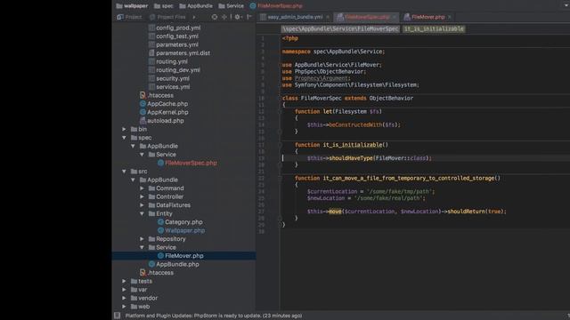
Task: Click the FileMoverSpec.php icon in breadcrumb bar
Action: pos(253,6)
